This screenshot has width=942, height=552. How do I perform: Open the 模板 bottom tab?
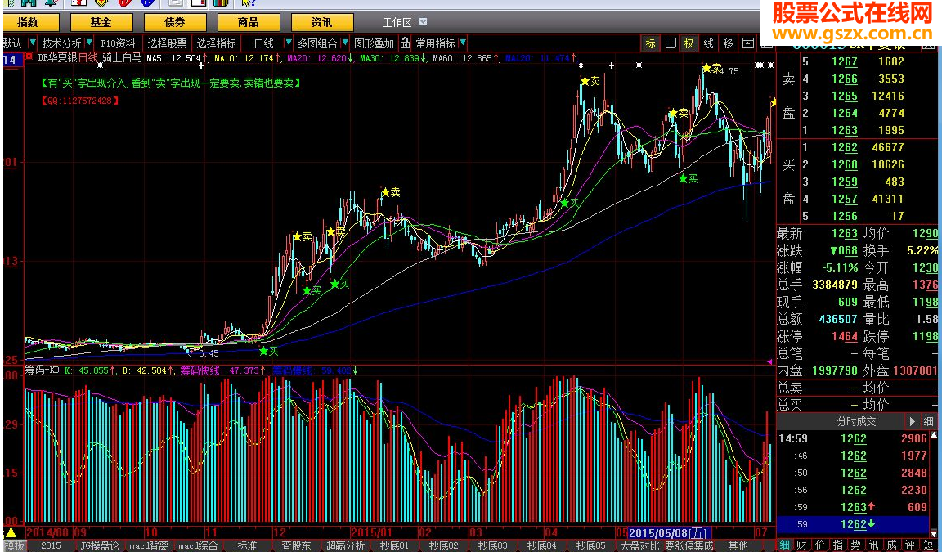tap(13, 545)
